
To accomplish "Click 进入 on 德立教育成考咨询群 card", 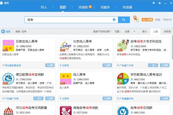I will click(x=38, y=98).
